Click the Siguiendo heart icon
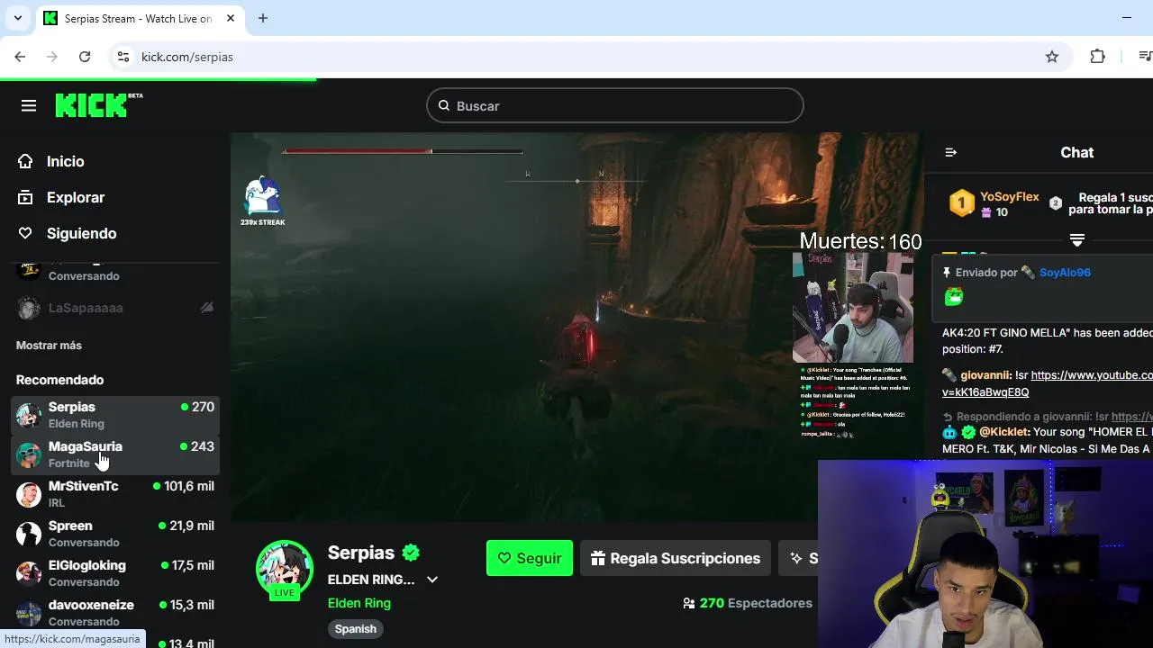The width and height of the screenshot is (1153, 648). point(26,233)
